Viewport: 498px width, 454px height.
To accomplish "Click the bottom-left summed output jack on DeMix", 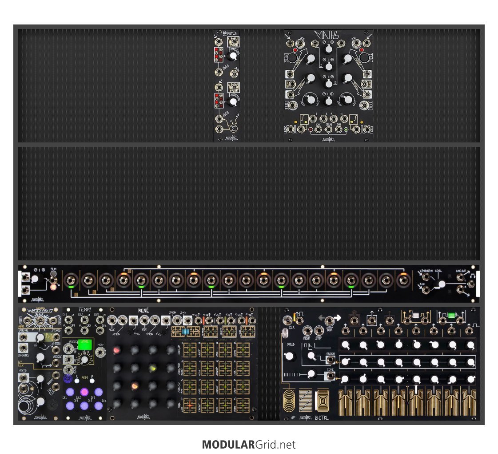I will [x=219, y=129].
